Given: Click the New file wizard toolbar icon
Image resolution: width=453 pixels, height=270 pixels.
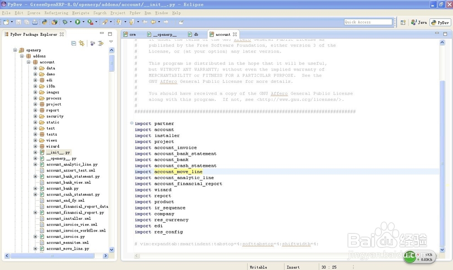Looking at the screenshot, I should click(x=6, y=22).
